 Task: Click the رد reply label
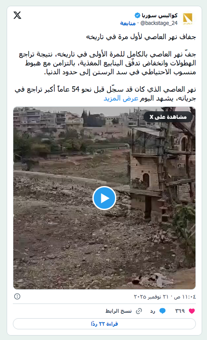(x=153, y=311)
